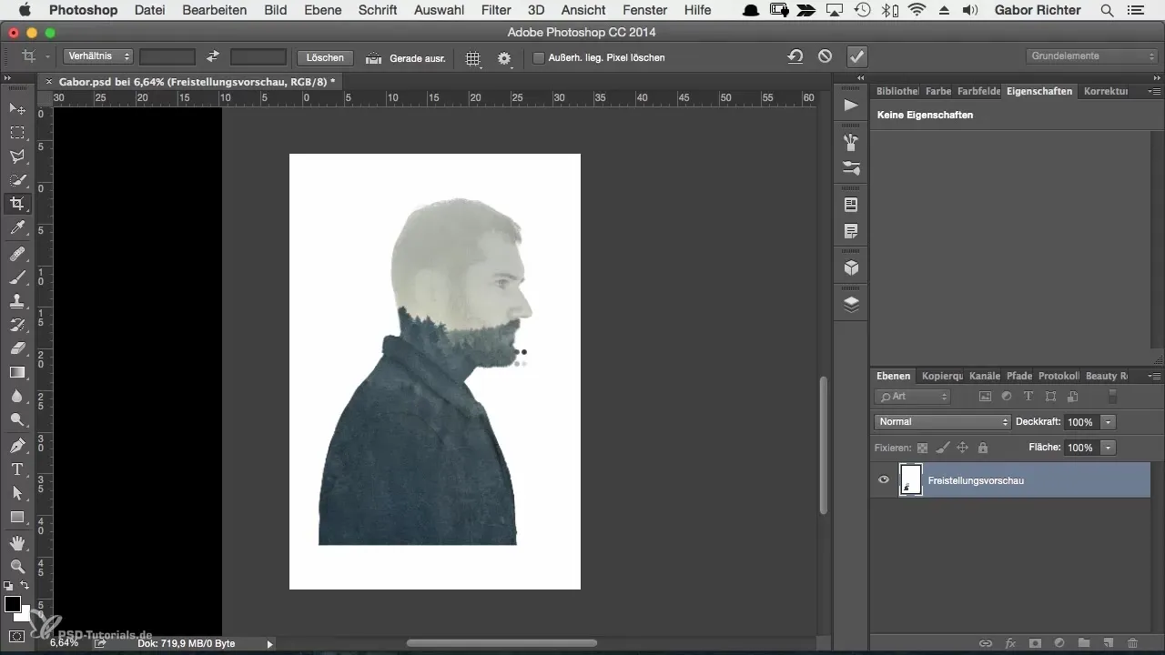The height and width of the screenshot is (655, 1165).
Task: Swap crop width and height values
Action: pos(213,56)
